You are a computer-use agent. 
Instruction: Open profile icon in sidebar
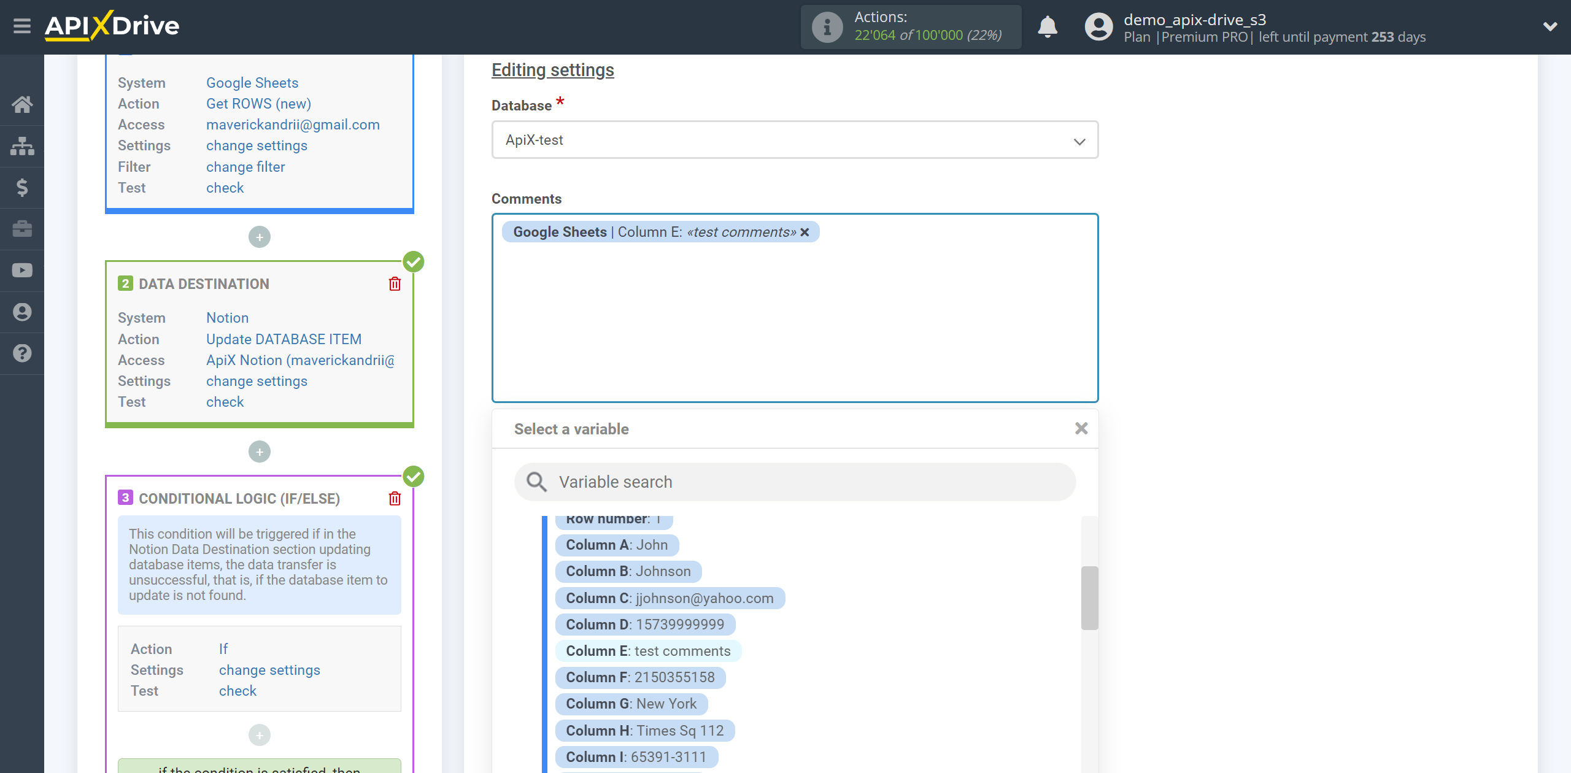[x=22, y=312]
